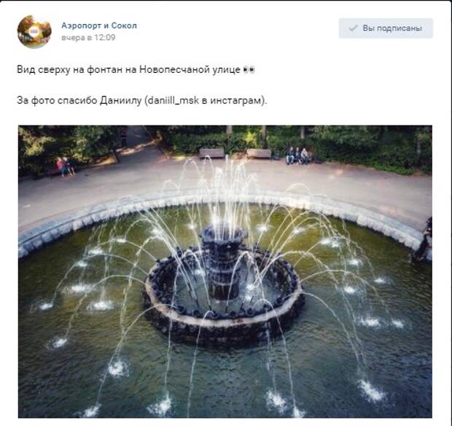Open the post timestamp вчера в 12:09

88,37
